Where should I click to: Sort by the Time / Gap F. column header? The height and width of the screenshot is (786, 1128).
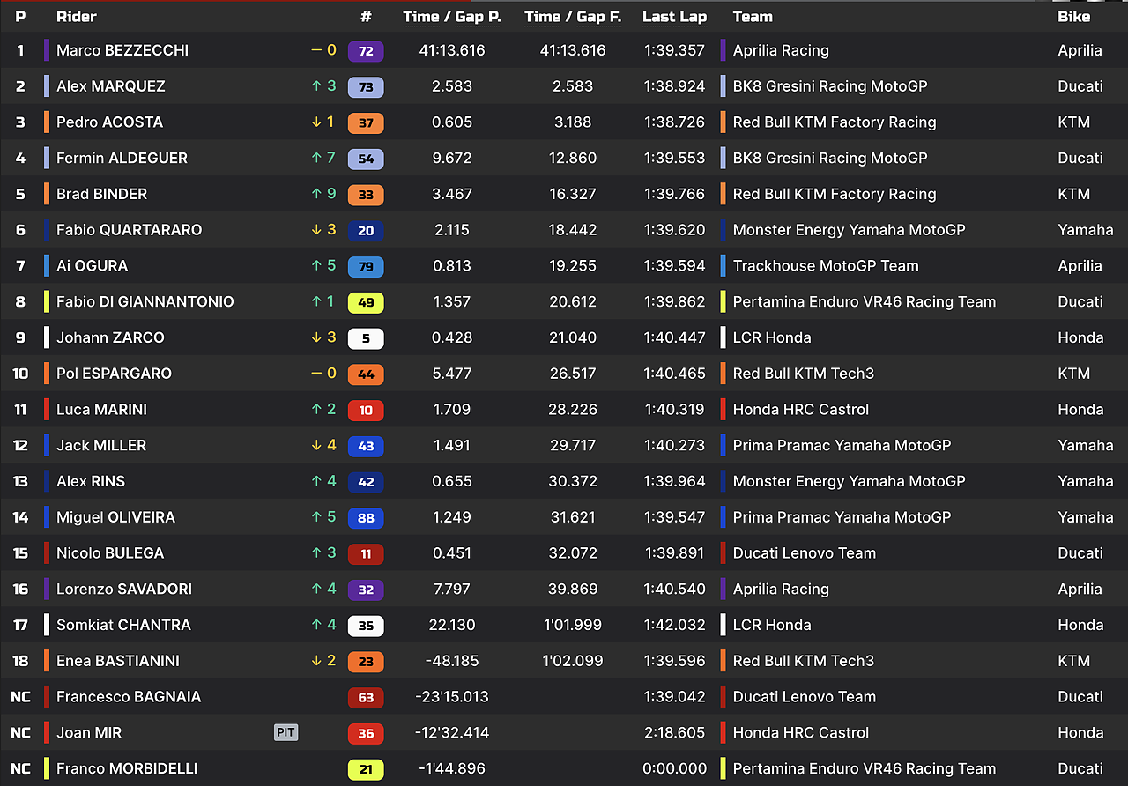pos(573,17)
